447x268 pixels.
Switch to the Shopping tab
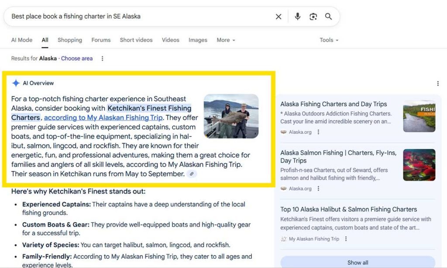point(69,40)
